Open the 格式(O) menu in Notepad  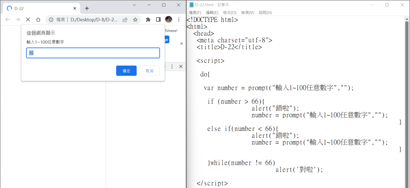(229, 12)
